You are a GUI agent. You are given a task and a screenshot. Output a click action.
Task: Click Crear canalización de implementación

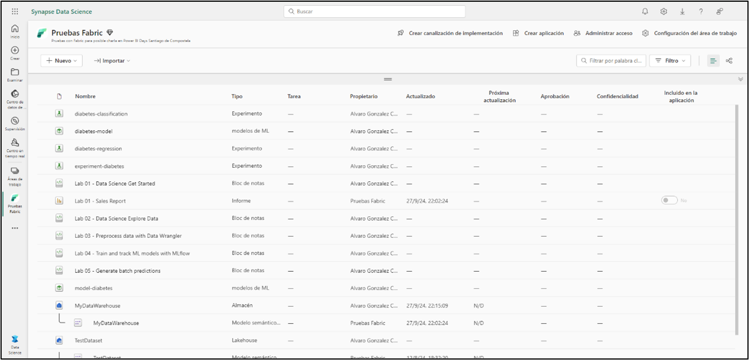[x=450, y=33]
